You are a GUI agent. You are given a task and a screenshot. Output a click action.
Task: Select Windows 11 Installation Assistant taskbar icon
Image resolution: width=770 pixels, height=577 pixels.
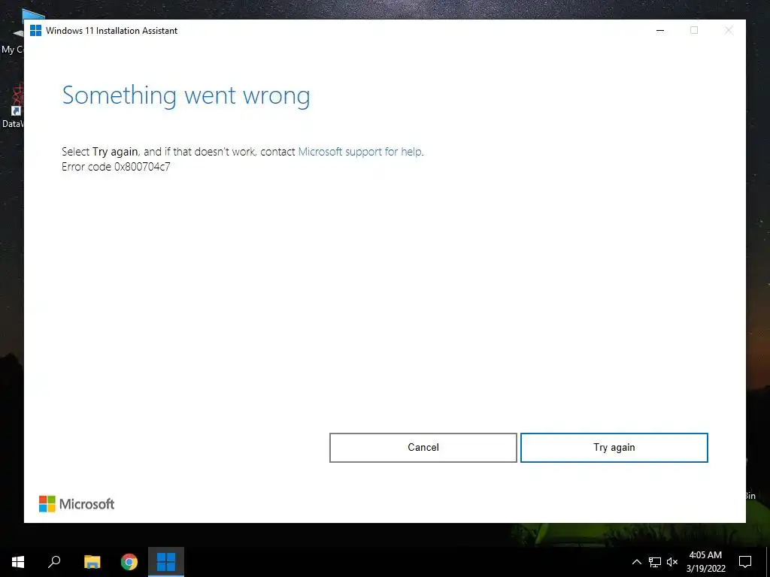[166, 562]
